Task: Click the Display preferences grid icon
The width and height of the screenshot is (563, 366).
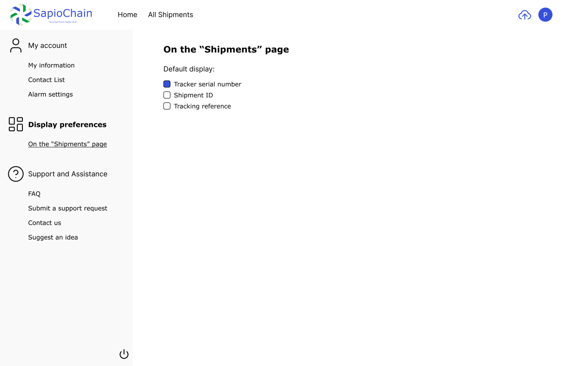Action: click(x=16, y=124)
